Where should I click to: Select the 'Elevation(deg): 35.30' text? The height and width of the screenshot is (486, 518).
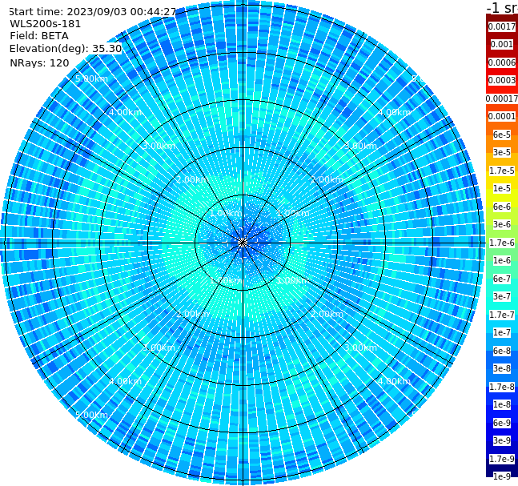click(66, 49)
